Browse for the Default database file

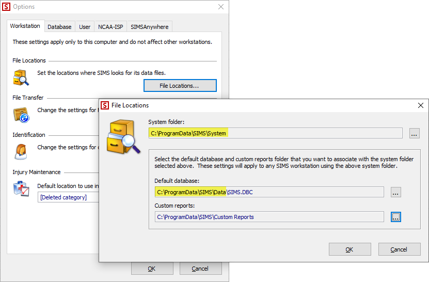pos(395,192)
